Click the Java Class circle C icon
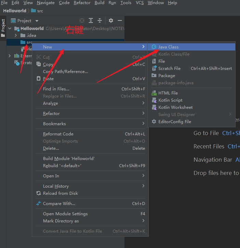This screenshot has height=248, width=240. point(154,47)
